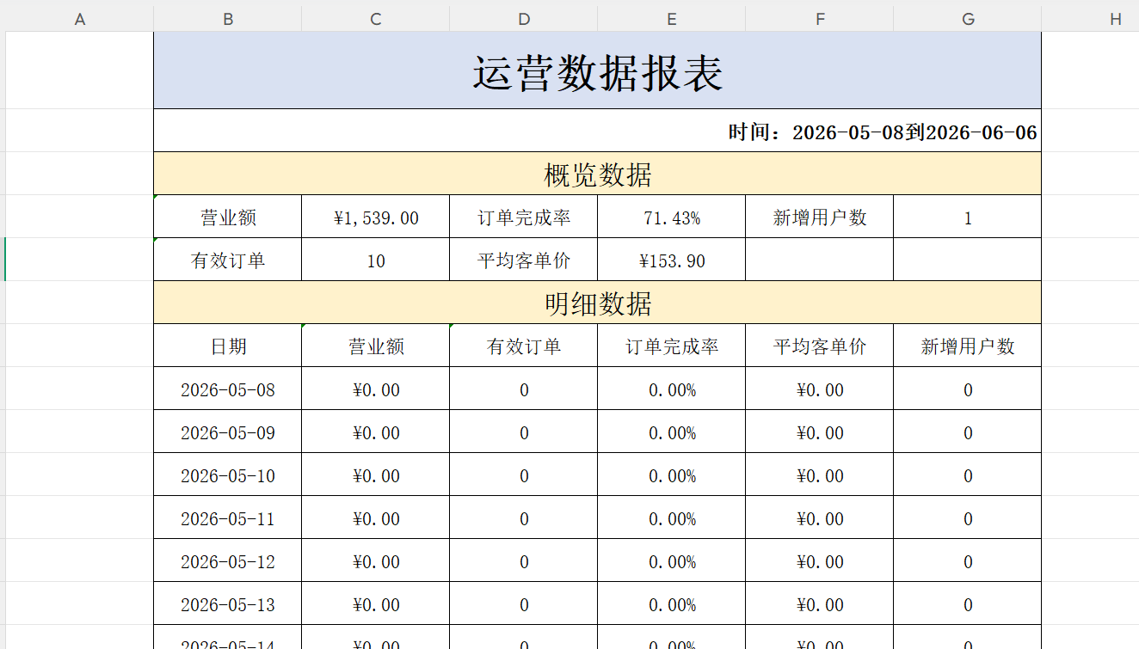This screenshot has width=1139, height=649.
Task: Select 营业额 ¥0.00 in the 2026-05-09 row
Action: point(376,432)
